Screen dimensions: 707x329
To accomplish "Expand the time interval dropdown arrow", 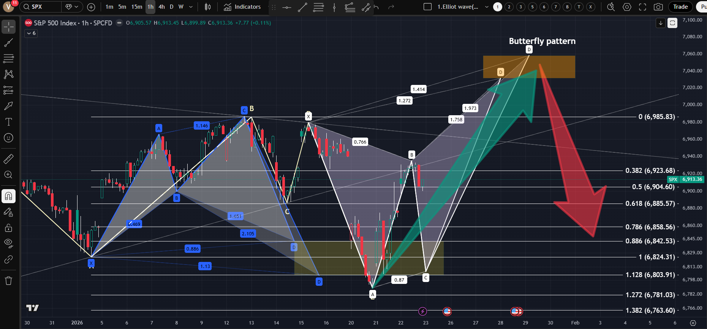I will (x=191, y=7).
